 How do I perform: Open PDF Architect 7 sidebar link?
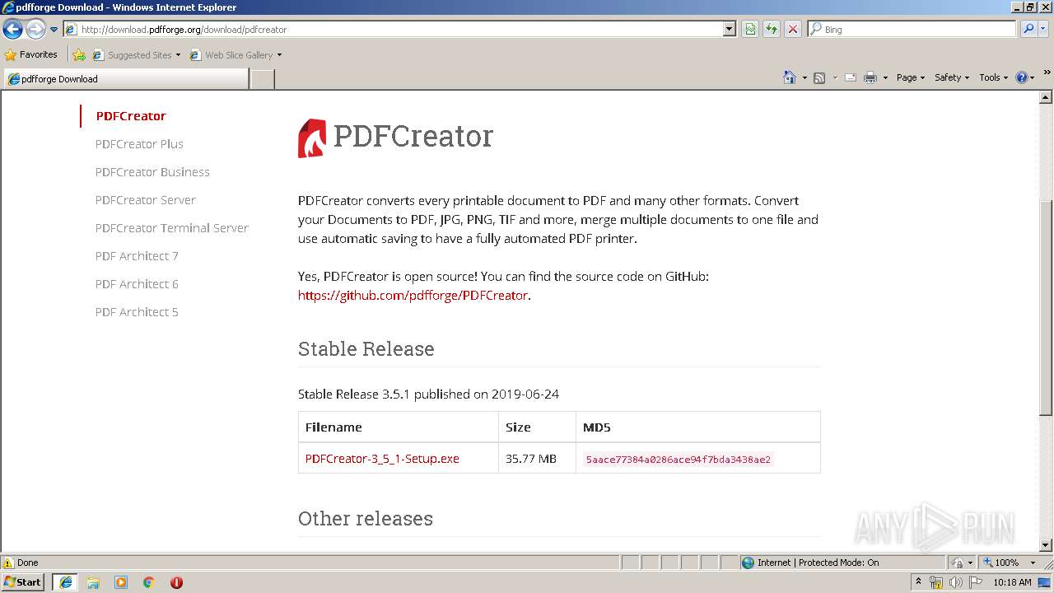coord(137,256)
